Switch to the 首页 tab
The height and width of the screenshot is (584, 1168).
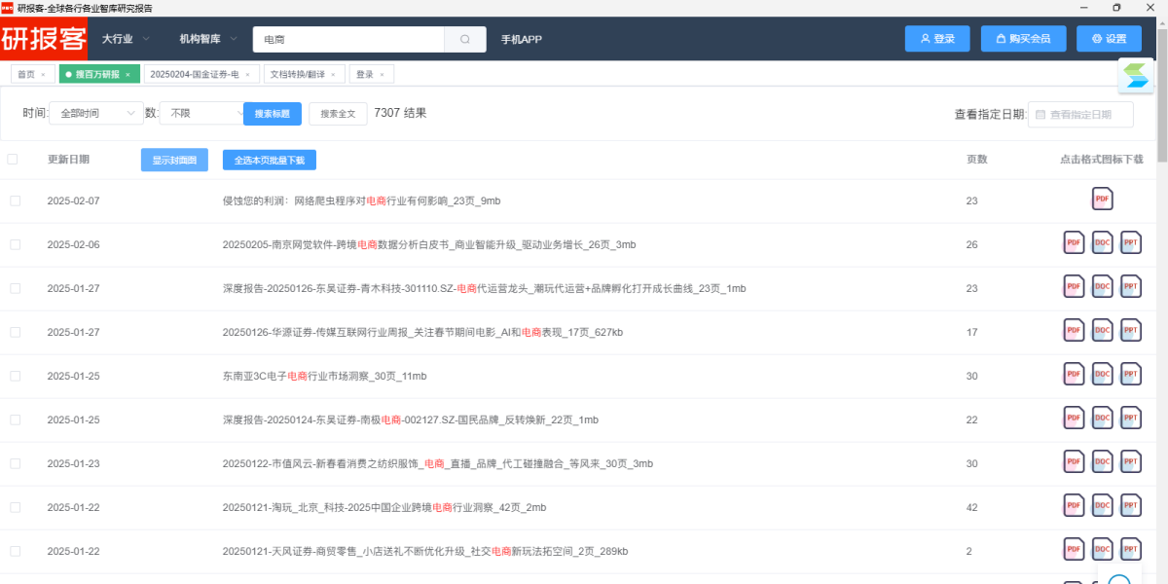coord(24,74)
